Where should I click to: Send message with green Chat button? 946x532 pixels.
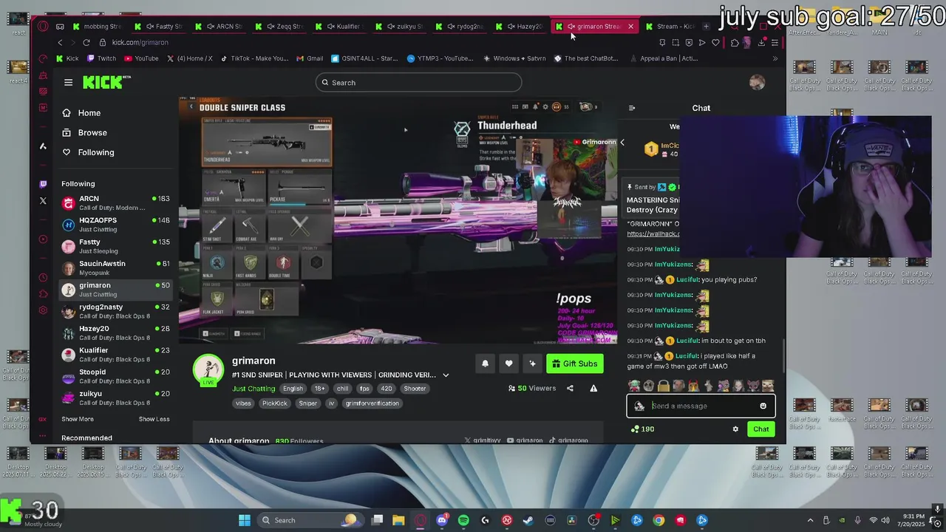(760, 429)
